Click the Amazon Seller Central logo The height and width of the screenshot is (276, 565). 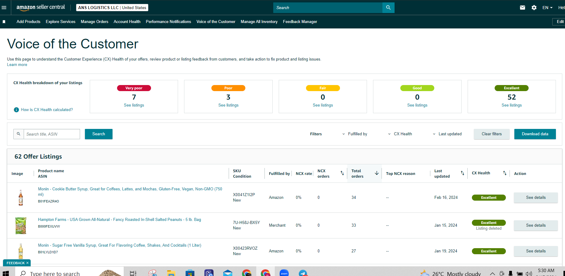click(41, 8)
